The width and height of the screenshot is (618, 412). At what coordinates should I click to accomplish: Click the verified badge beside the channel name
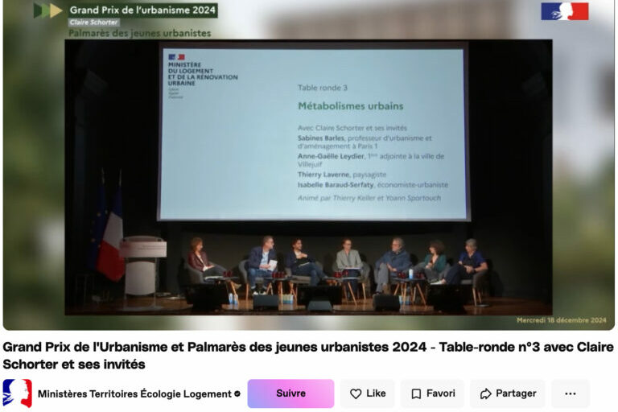[237, 393]
